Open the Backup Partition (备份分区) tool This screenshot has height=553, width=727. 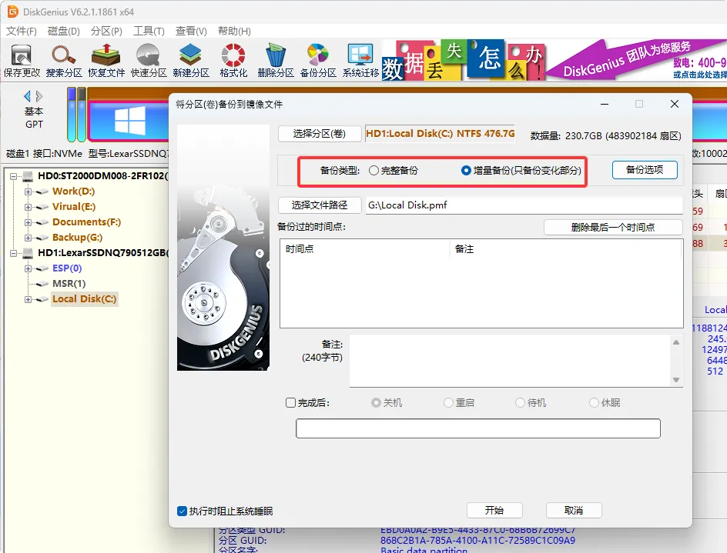(x=317, y=60)
